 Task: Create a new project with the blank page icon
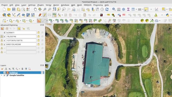[4, 9]
